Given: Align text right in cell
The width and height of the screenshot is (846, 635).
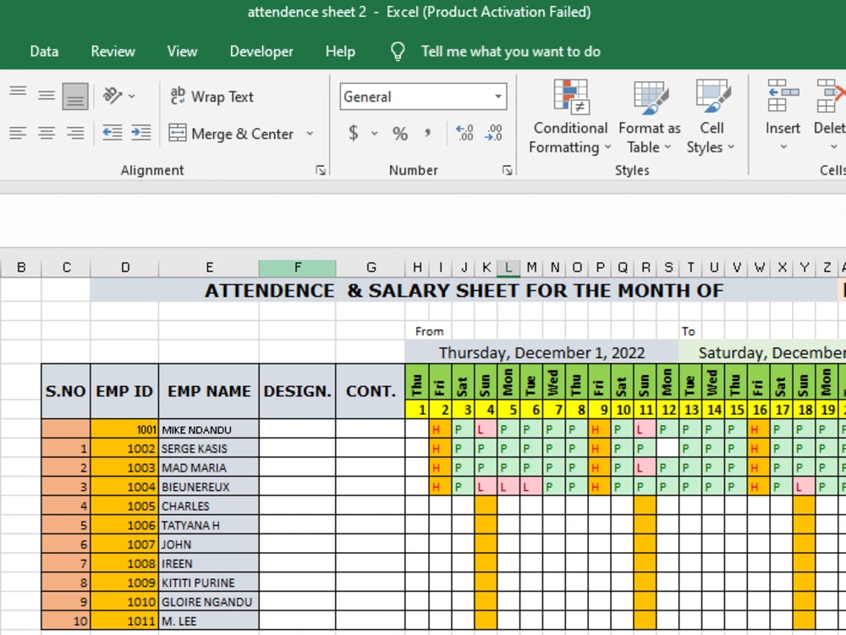Looking at the screenshot, I should pyautogui.click(x=75, y=133).
